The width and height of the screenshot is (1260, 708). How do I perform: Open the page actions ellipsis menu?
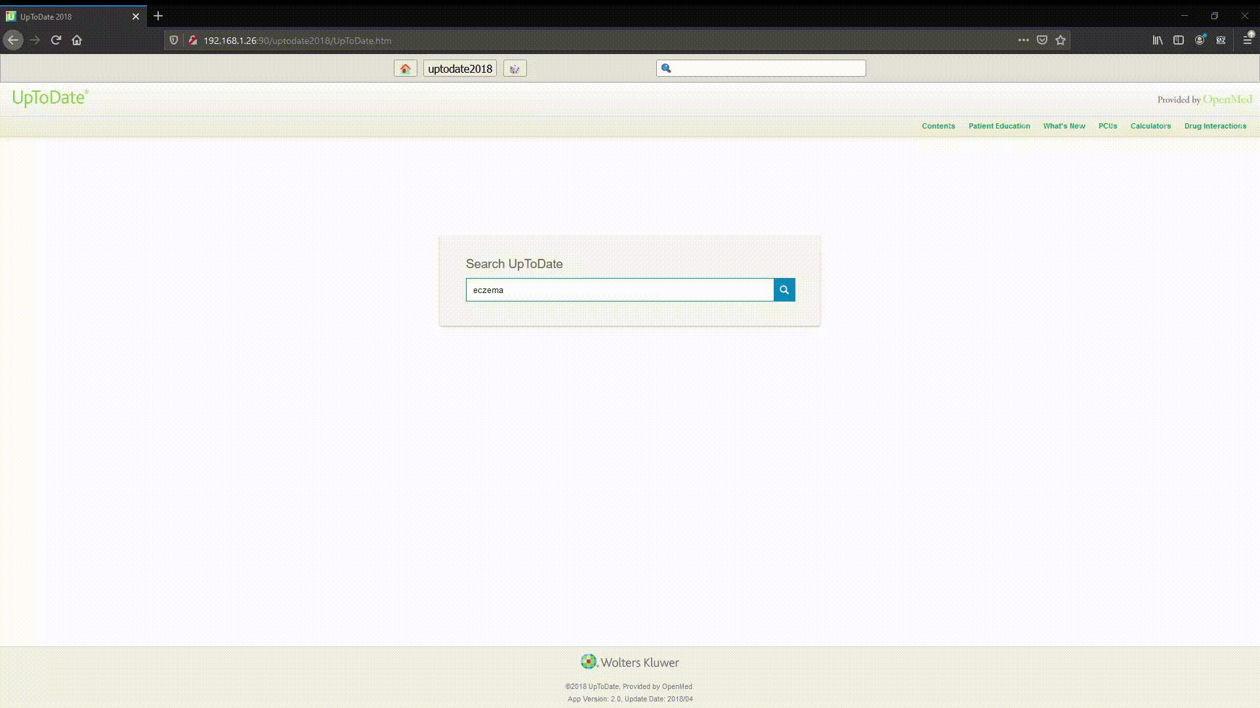1024,40
